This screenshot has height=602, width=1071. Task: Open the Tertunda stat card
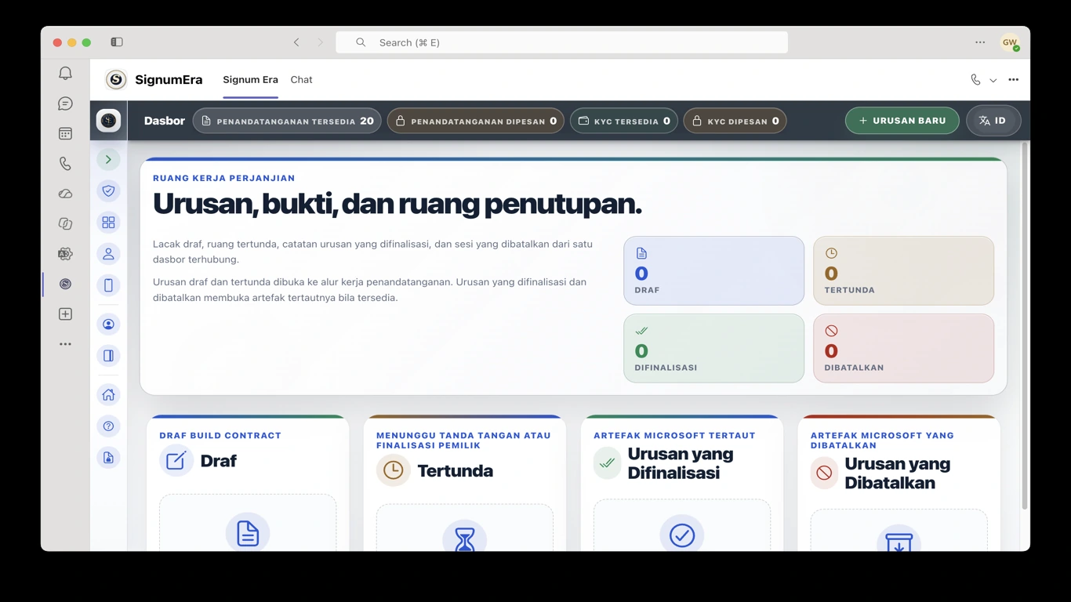point(903,270)
